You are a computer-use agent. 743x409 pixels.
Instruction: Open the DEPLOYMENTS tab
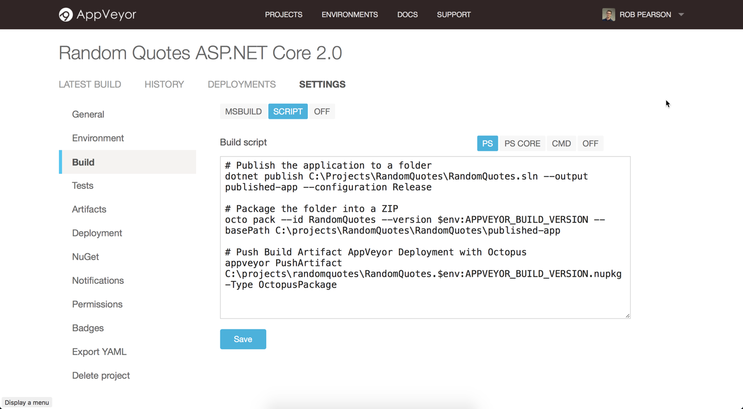[241, 84]
